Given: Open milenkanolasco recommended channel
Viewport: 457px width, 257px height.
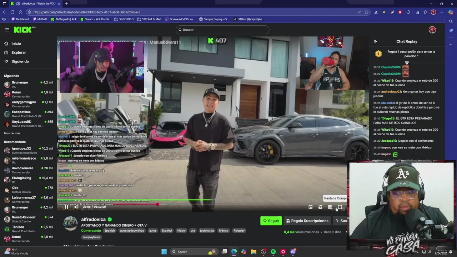Looking at the screenshot, I should (29, 160).
